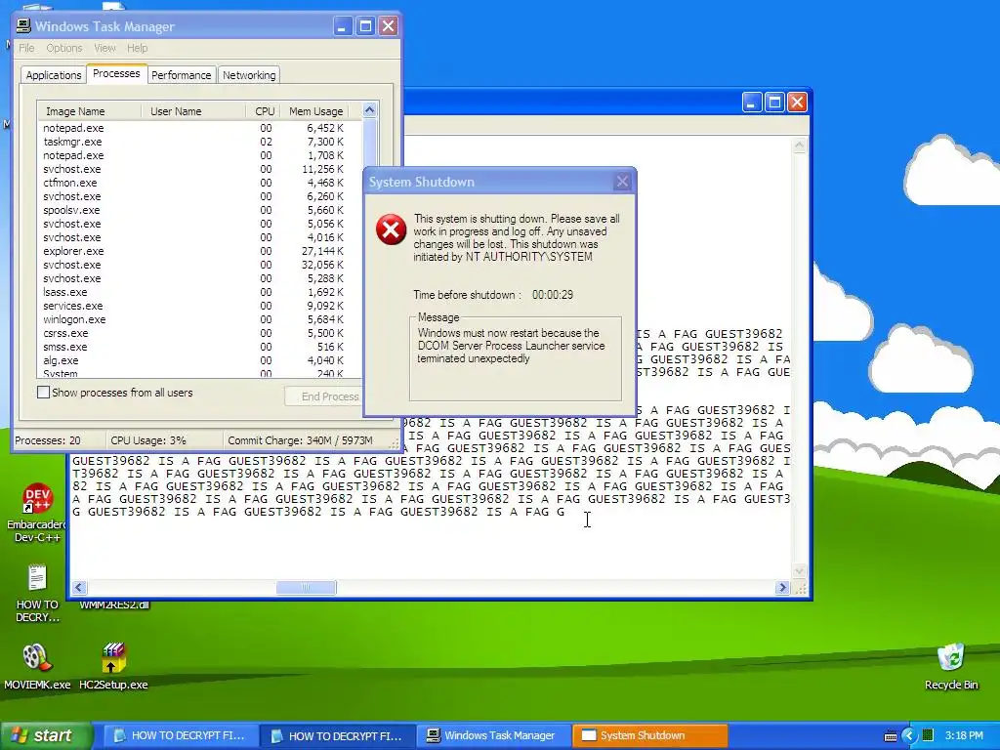The height and width of the screenshot is (750, 1000).
Task: Sort processes by Image Name column
Action: click(89, 111)
